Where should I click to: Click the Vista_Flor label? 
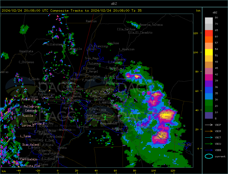pos(33,166)
